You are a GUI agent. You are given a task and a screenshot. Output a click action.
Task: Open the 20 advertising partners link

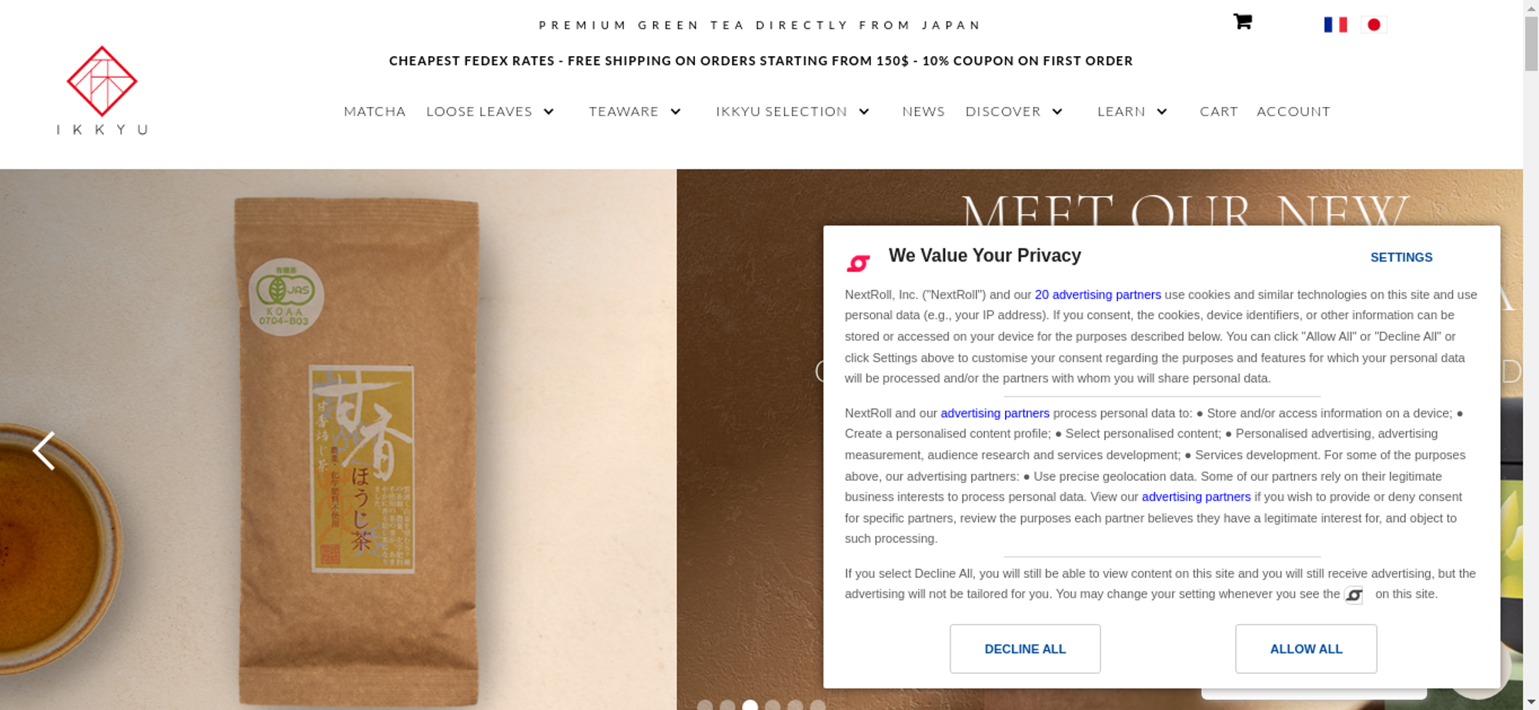pyautogui.click(x=1098, y=295)
